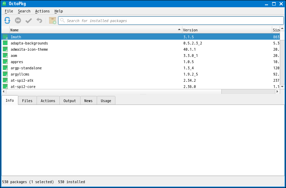The width and height of the screenshot is (286, 188).
Task: Select the adwaita-icon-theme package name
Action: 29,49
